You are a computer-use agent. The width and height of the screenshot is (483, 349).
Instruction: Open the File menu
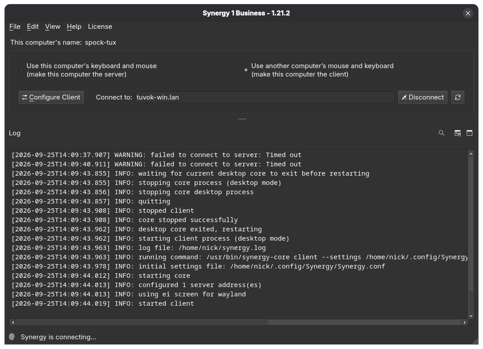click(15, 27)
